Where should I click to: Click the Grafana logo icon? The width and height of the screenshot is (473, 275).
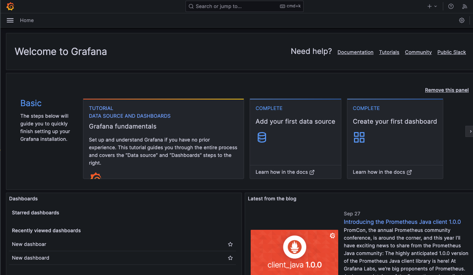[10, 6]
